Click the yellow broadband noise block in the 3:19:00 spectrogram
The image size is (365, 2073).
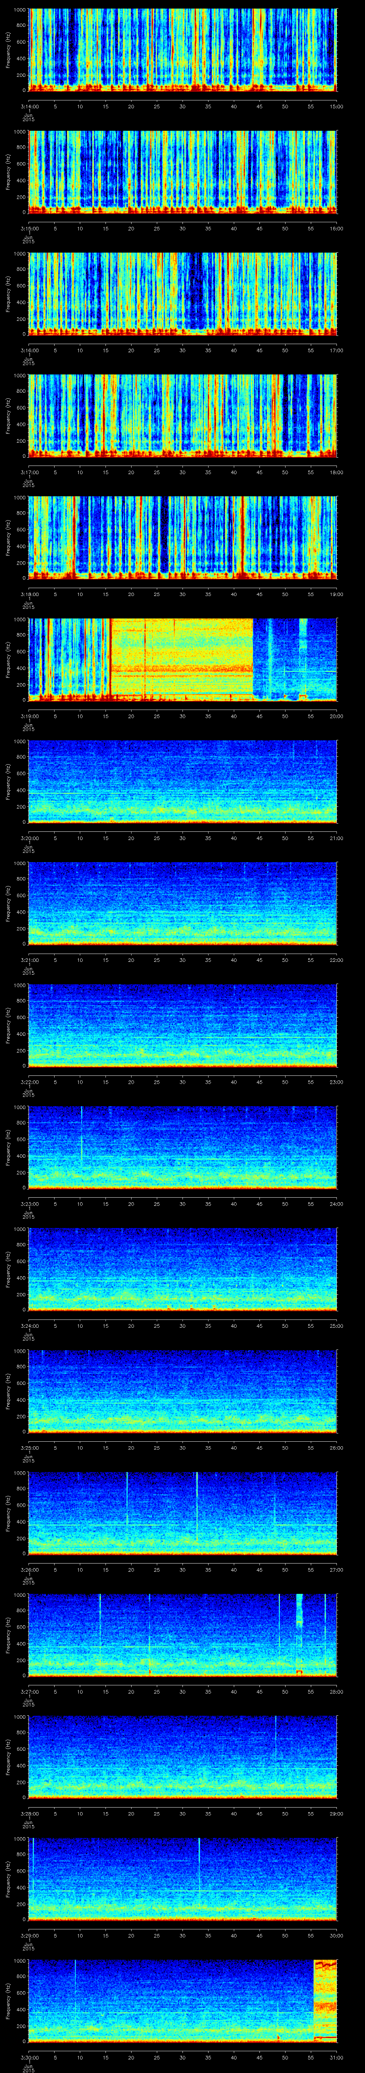click(x=181, y=659)
